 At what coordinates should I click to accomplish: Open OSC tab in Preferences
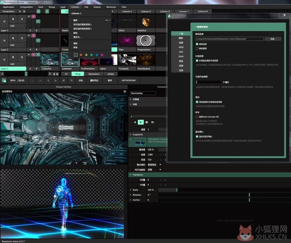[x=181, y=52]
